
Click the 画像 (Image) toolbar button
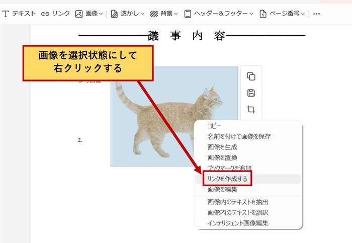[86, 14]
